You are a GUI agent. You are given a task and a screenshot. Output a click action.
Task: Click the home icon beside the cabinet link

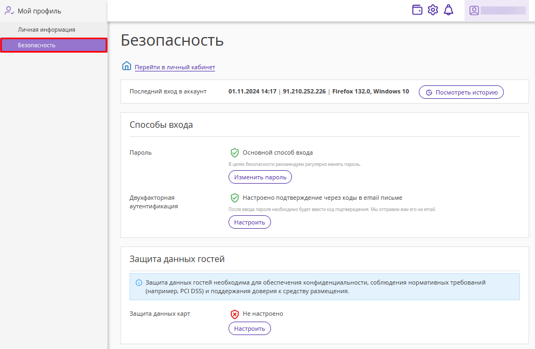pyautogui.click(x=126, y=66)
